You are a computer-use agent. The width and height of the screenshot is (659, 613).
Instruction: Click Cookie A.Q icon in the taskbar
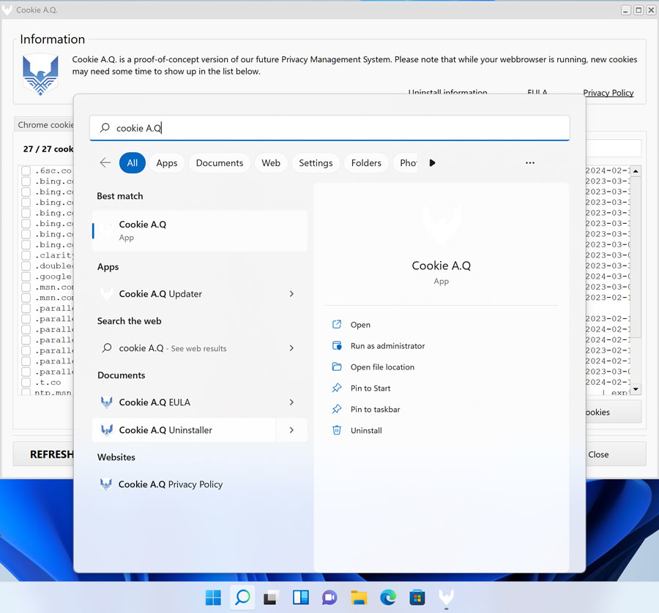click(x=447, y=597)
